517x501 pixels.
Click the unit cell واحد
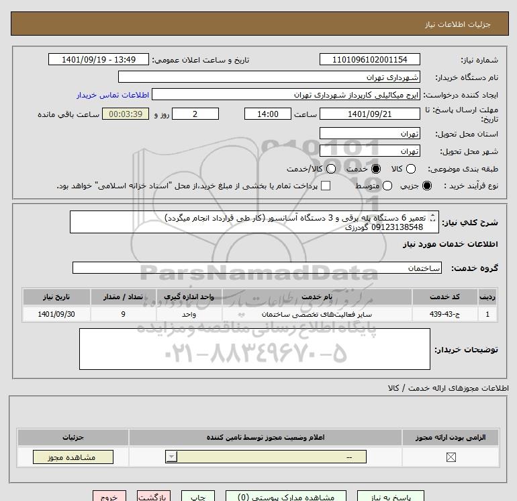189,314
